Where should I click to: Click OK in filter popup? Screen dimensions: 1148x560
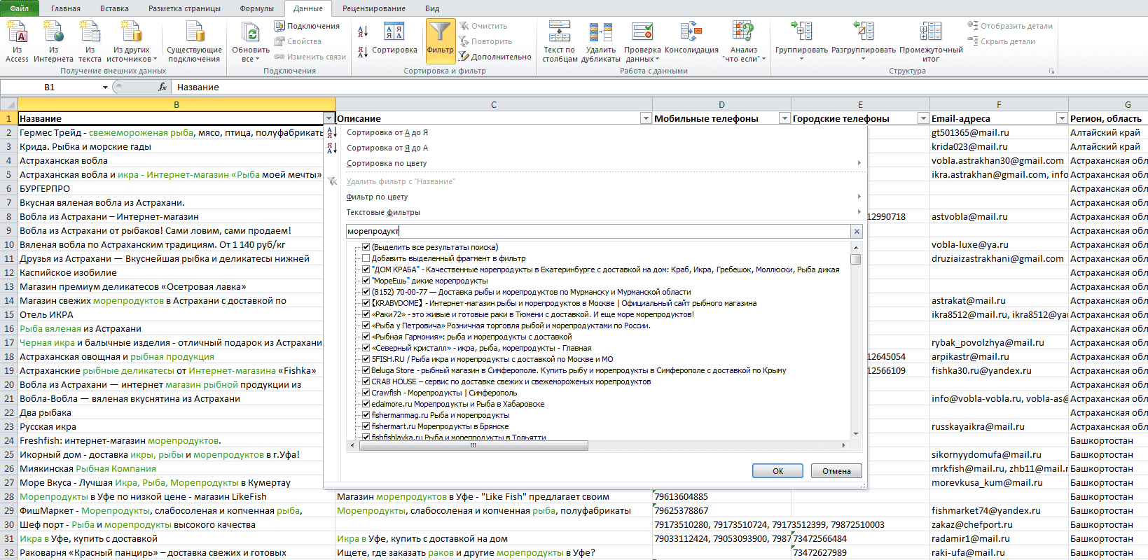pyautogui.click(x=777, y=471)
